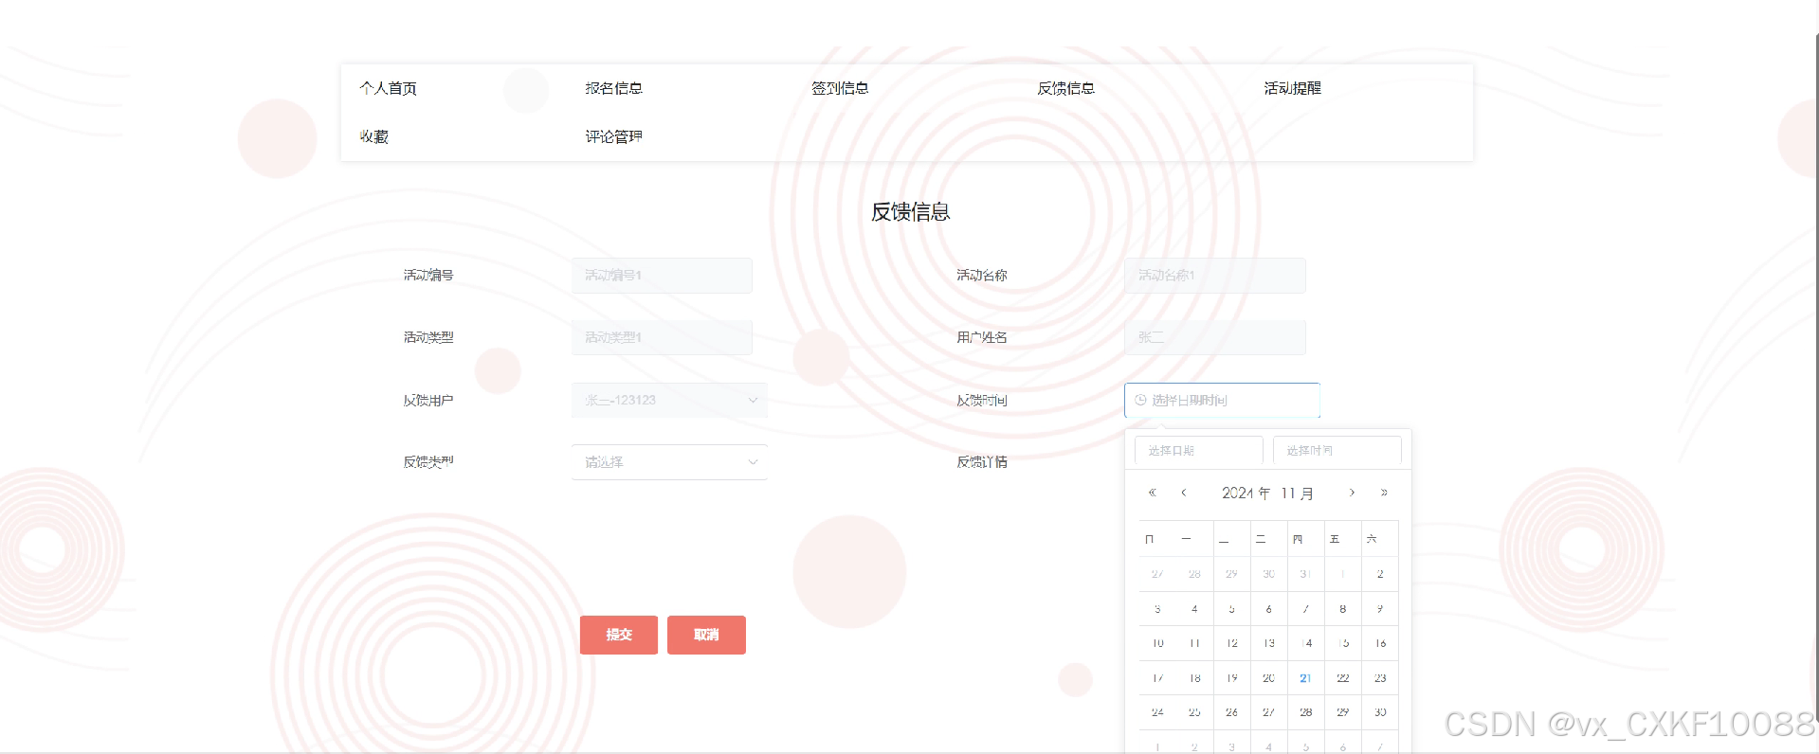Click the 反馈用户 dropdown arrow
The height and width of the screenshot is (754, 1819).
(x=753, y=401)
